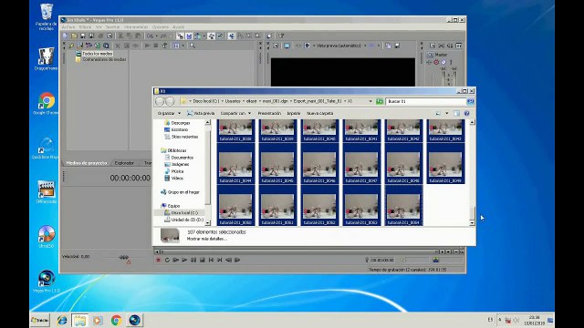
Task: Click Extract Audio from CD icon
Action: click(x=89, y=46)
